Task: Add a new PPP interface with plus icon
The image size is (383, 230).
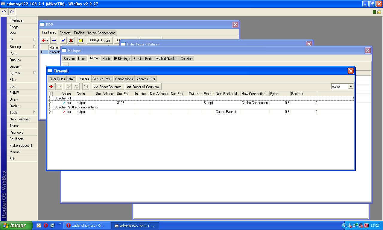Action: click(45, 40)
